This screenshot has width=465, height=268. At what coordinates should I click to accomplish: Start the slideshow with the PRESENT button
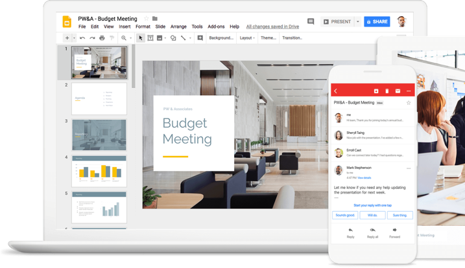(337, 21)
